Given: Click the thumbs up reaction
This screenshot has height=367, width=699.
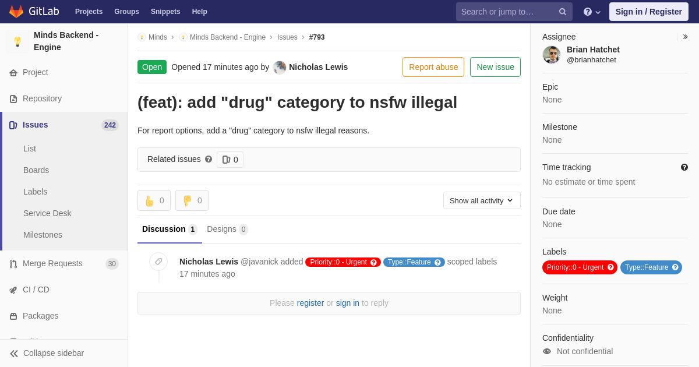Looking at the screenshot, I should click(x=154, y=200).
